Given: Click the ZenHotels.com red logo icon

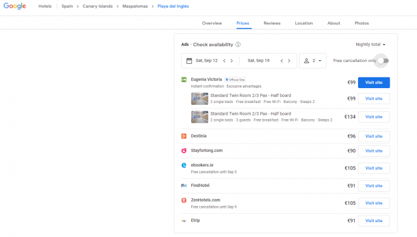Looking at the screenshot, I should pos(183,200).
